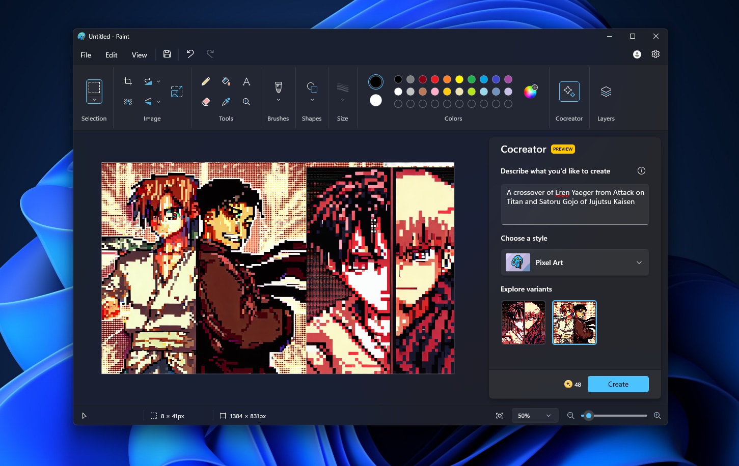Select the first variant thumbnail
Screen dimensions: 739x466
coord(523,323)
